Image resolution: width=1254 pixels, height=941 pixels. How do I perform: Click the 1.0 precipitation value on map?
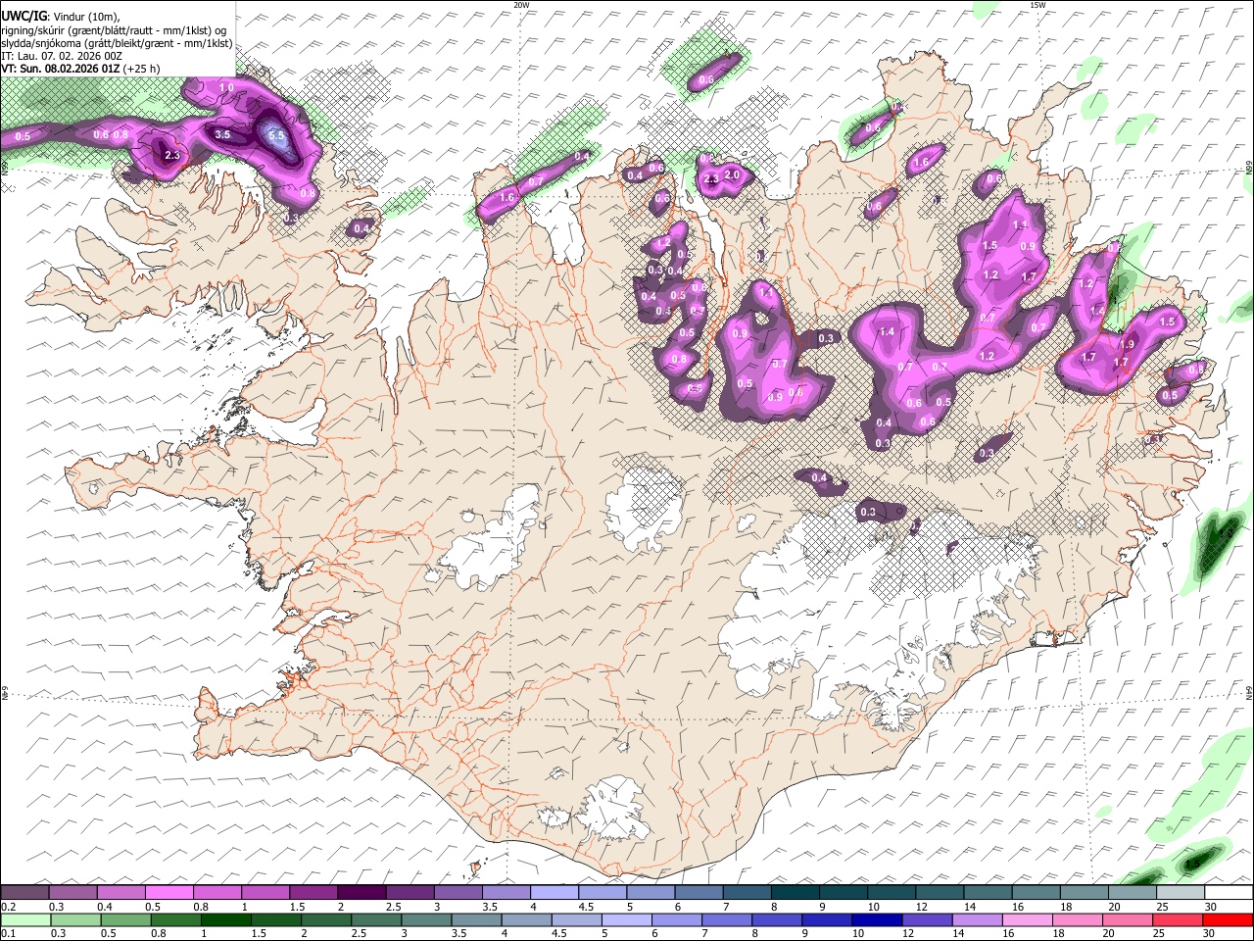[x=226, y=88]
